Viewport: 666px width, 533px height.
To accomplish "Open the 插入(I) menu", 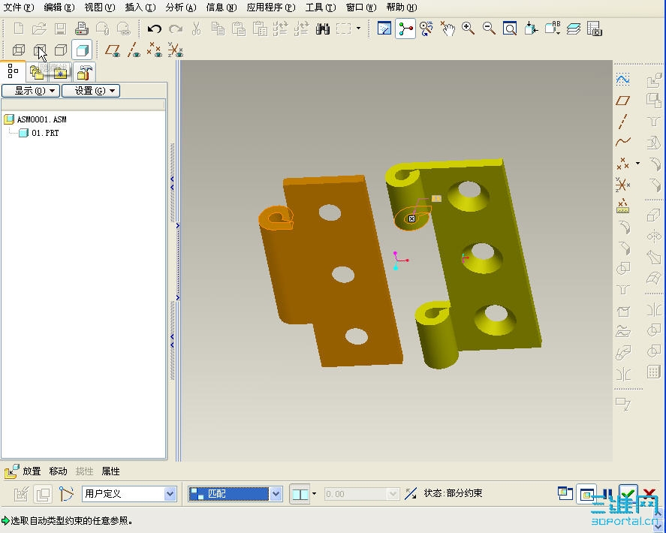I will pos(140,8).
